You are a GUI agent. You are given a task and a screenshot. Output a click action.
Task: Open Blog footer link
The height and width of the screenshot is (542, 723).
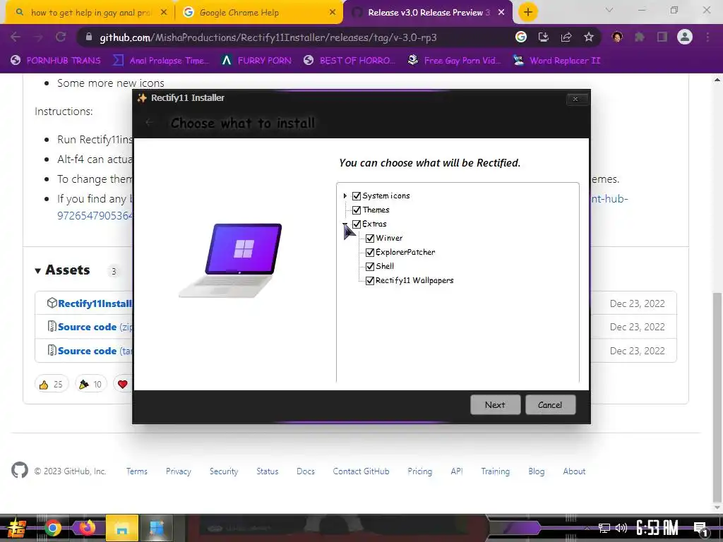pyautogui.click(x=537, y=471)
